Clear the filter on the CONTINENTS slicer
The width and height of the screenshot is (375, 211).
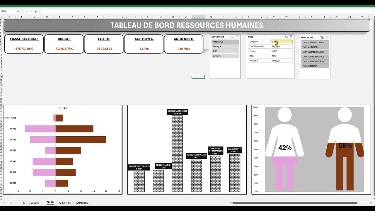[237, 37]
